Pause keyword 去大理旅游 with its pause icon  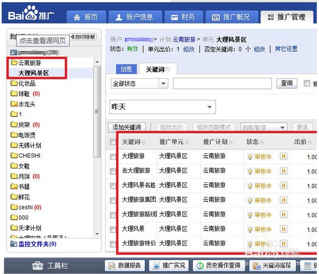[284, 171]
